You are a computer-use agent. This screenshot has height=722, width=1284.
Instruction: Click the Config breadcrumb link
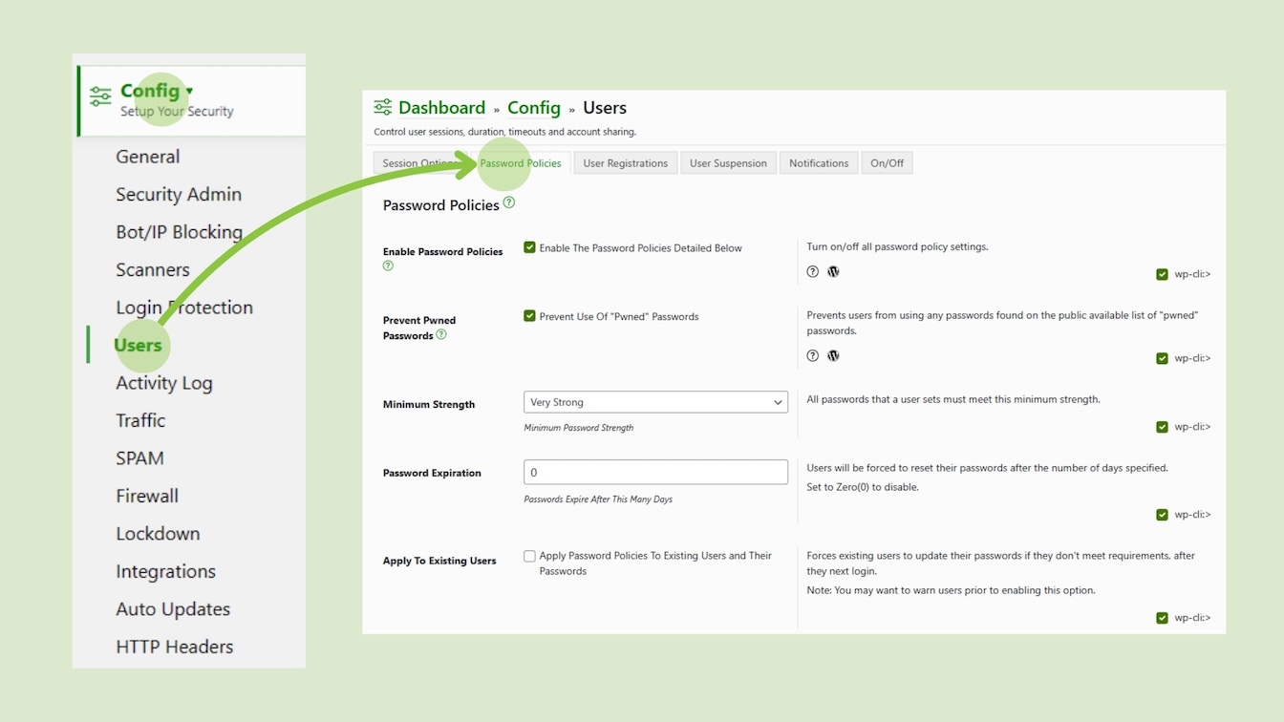(534, 107)
